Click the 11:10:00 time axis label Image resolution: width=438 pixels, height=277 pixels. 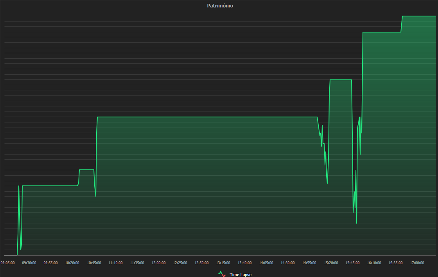click(x=115, y=263)
